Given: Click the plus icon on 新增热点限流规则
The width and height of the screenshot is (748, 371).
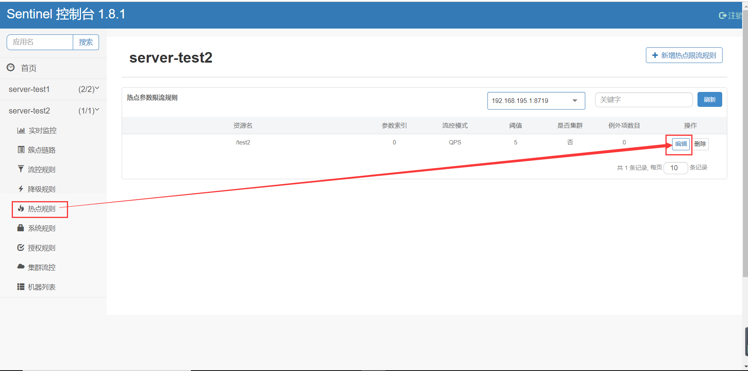Looking at the screenshot, I should pyautogui.click(x=655, y=55).
